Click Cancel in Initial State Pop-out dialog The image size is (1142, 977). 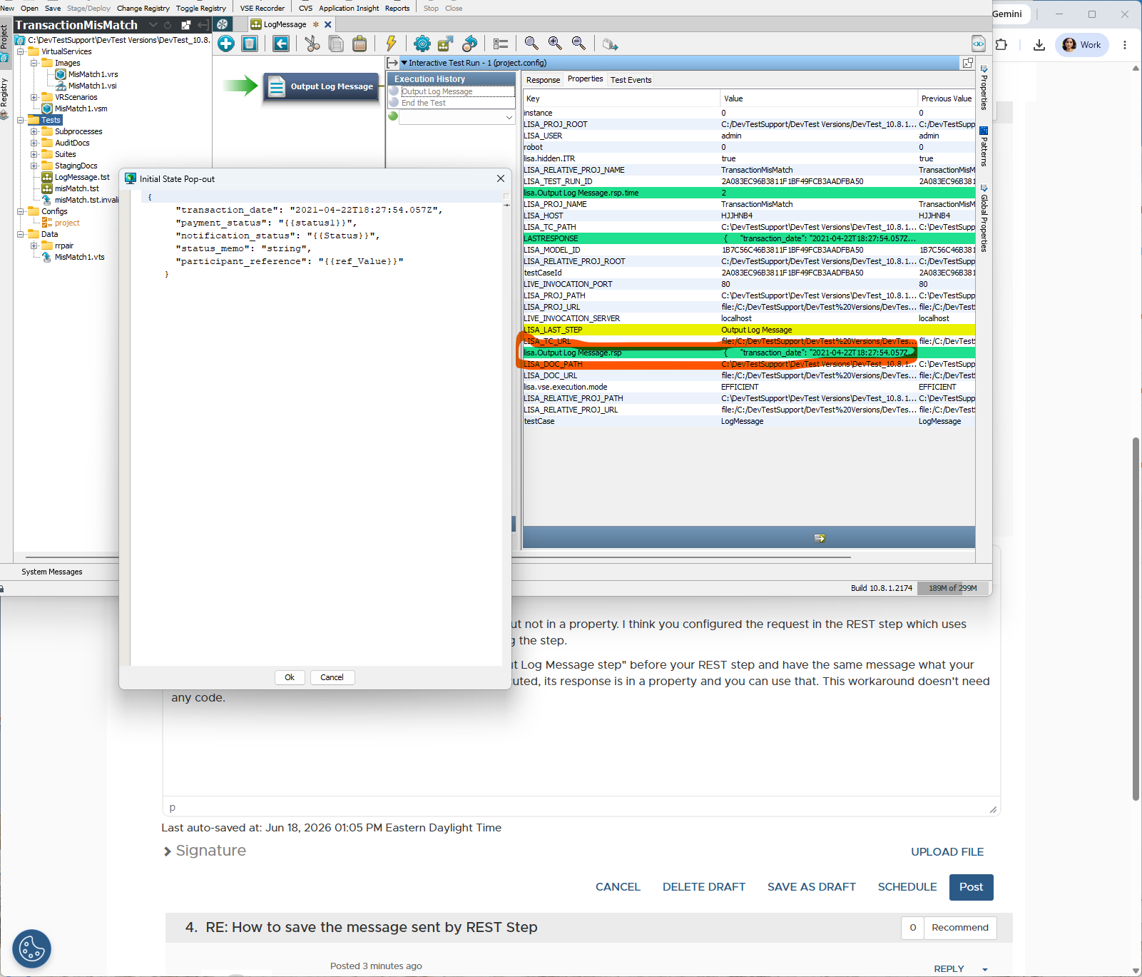(x=332, y=677)
